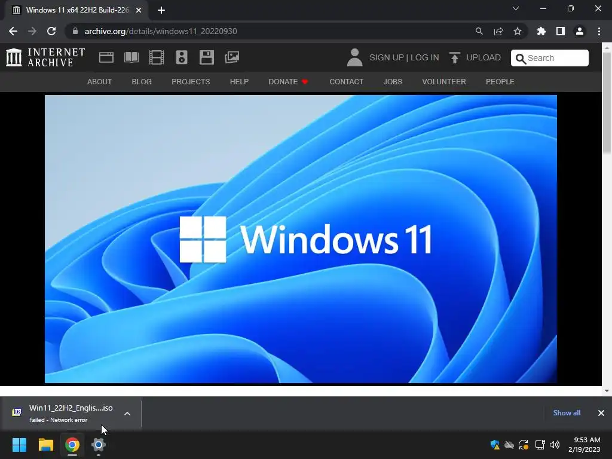Image resolution: width=612 pixels, height=459 pixels.
Task: Open the DONATE link
Action: pyautogui.click(x=288, y=81)
